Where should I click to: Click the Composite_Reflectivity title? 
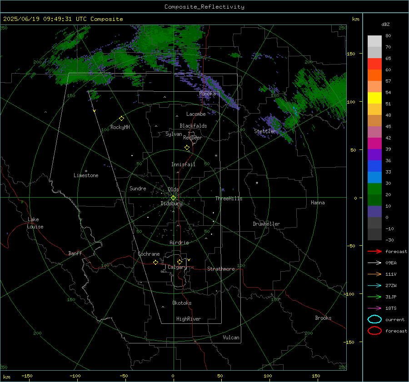pyautogui.click(x=204, y=7)
